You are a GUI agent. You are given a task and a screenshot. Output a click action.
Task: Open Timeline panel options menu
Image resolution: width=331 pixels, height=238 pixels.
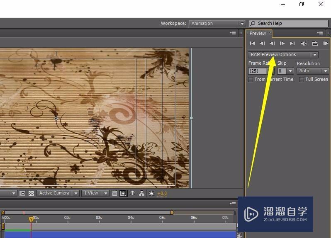(x=233, y=204)
